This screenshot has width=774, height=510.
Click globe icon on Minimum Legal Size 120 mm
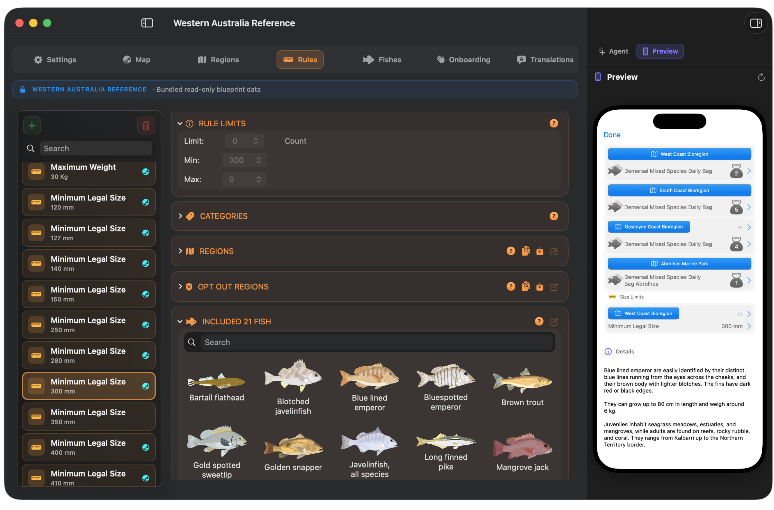click(x=146, y=202)
